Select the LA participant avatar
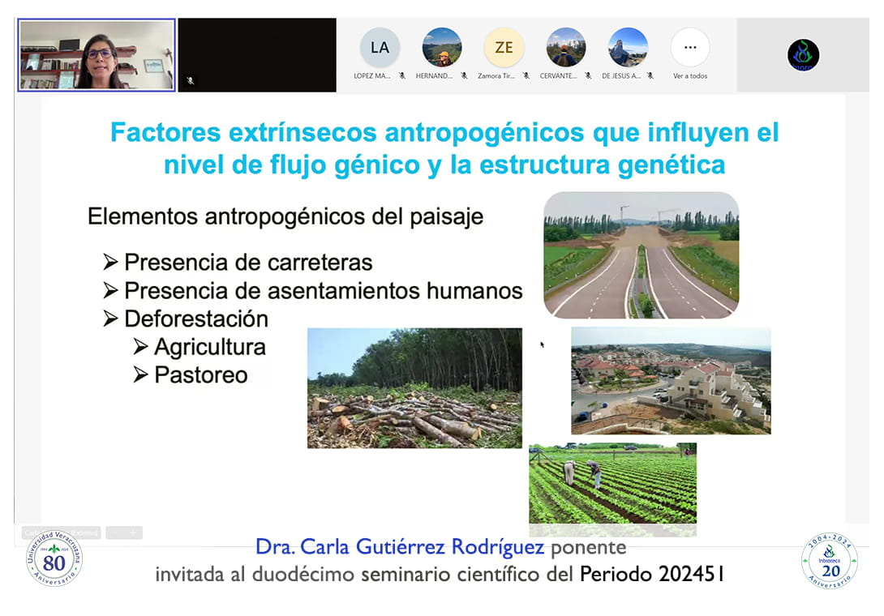The width and height of the screenshot is (884, 616). (380, 48)
